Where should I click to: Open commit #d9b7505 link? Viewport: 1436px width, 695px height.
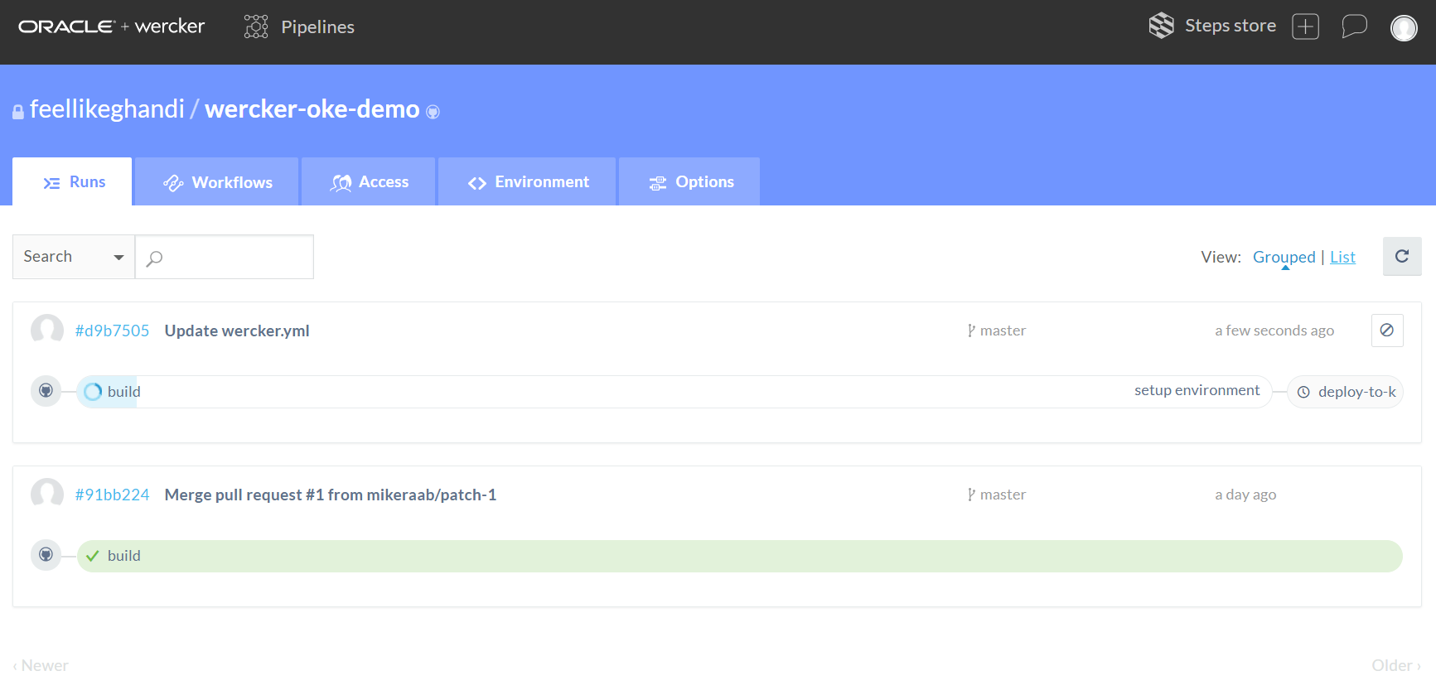click(x=112, y=331)
